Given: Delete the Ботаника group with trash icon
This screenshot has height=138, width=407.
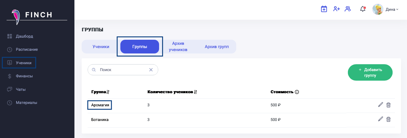Looking at the screenshot, I should click(x=388, y=119).
